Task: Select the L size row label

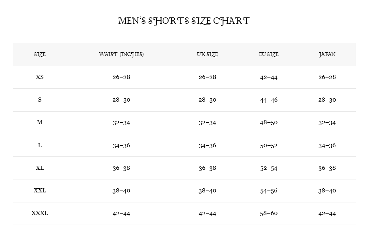Action: (40, 145)
